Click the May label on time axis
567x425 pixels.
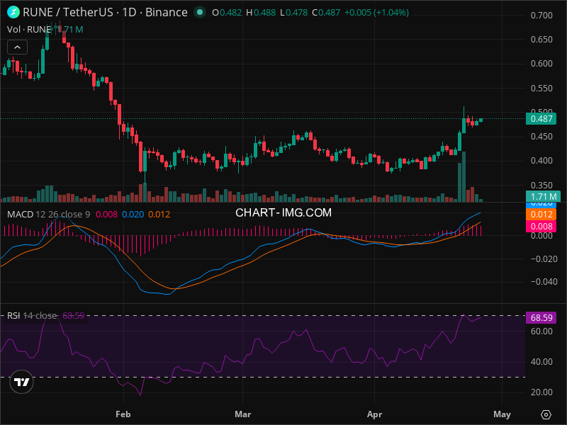[x=502, y=414]
